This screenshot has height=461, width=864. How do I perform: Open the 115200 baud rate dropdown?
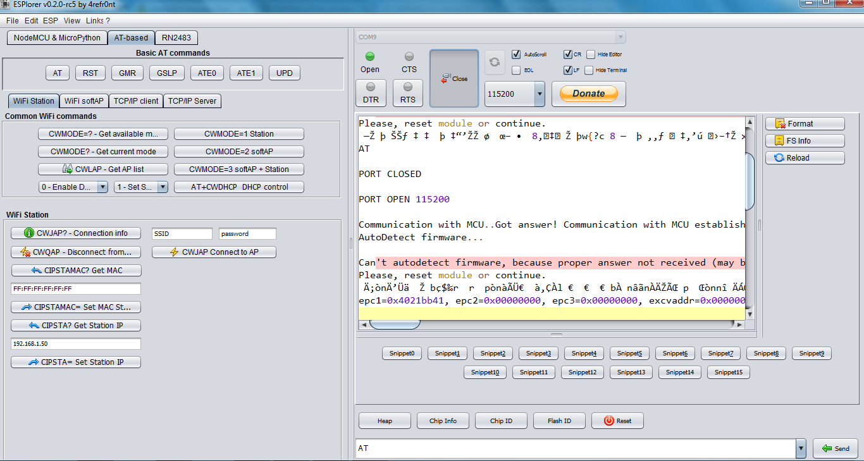(x=541, y=94)
